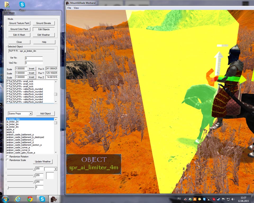Open Skype from the taskbar
This screenshot has width=254, height=203.
point(42,199)
